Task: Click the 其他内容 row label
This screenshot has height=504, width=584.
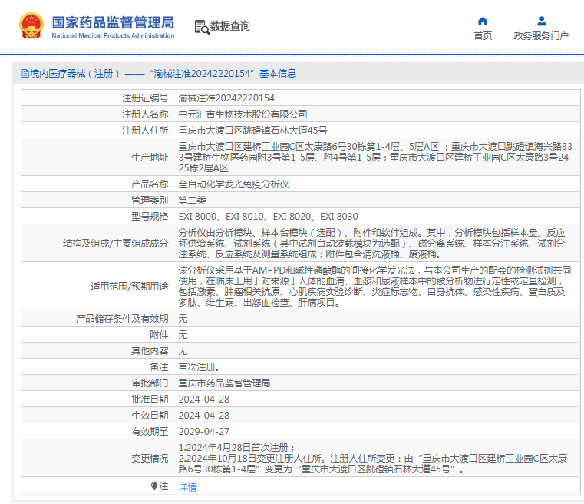Action: (x=150, y=350)
